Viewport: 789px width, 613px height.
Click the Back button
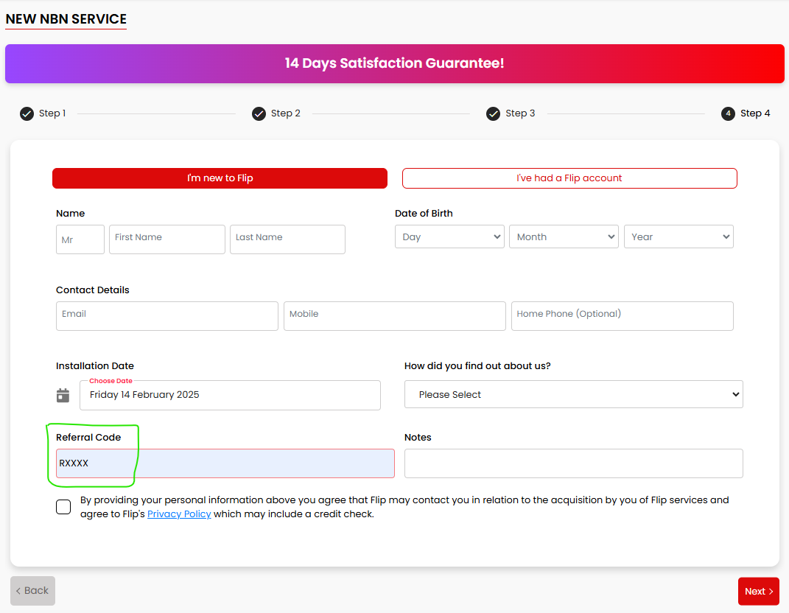click(x=32, y=591)
